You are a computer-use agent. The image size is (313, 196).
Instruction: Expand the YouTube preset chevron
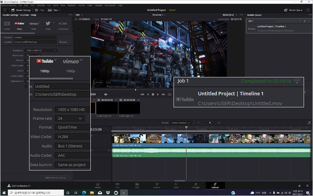(25, 23)
